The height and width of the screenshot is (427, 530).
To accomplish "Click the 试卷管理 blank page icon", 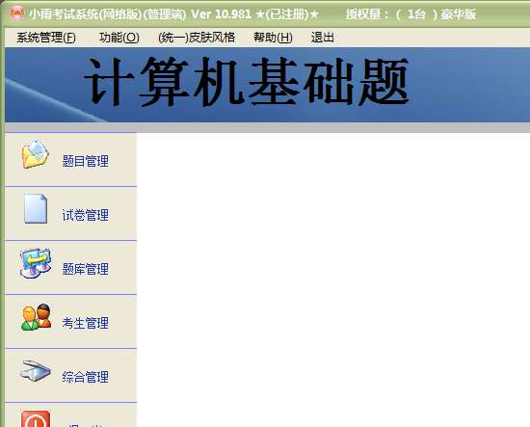I will [x=36, y=208].
